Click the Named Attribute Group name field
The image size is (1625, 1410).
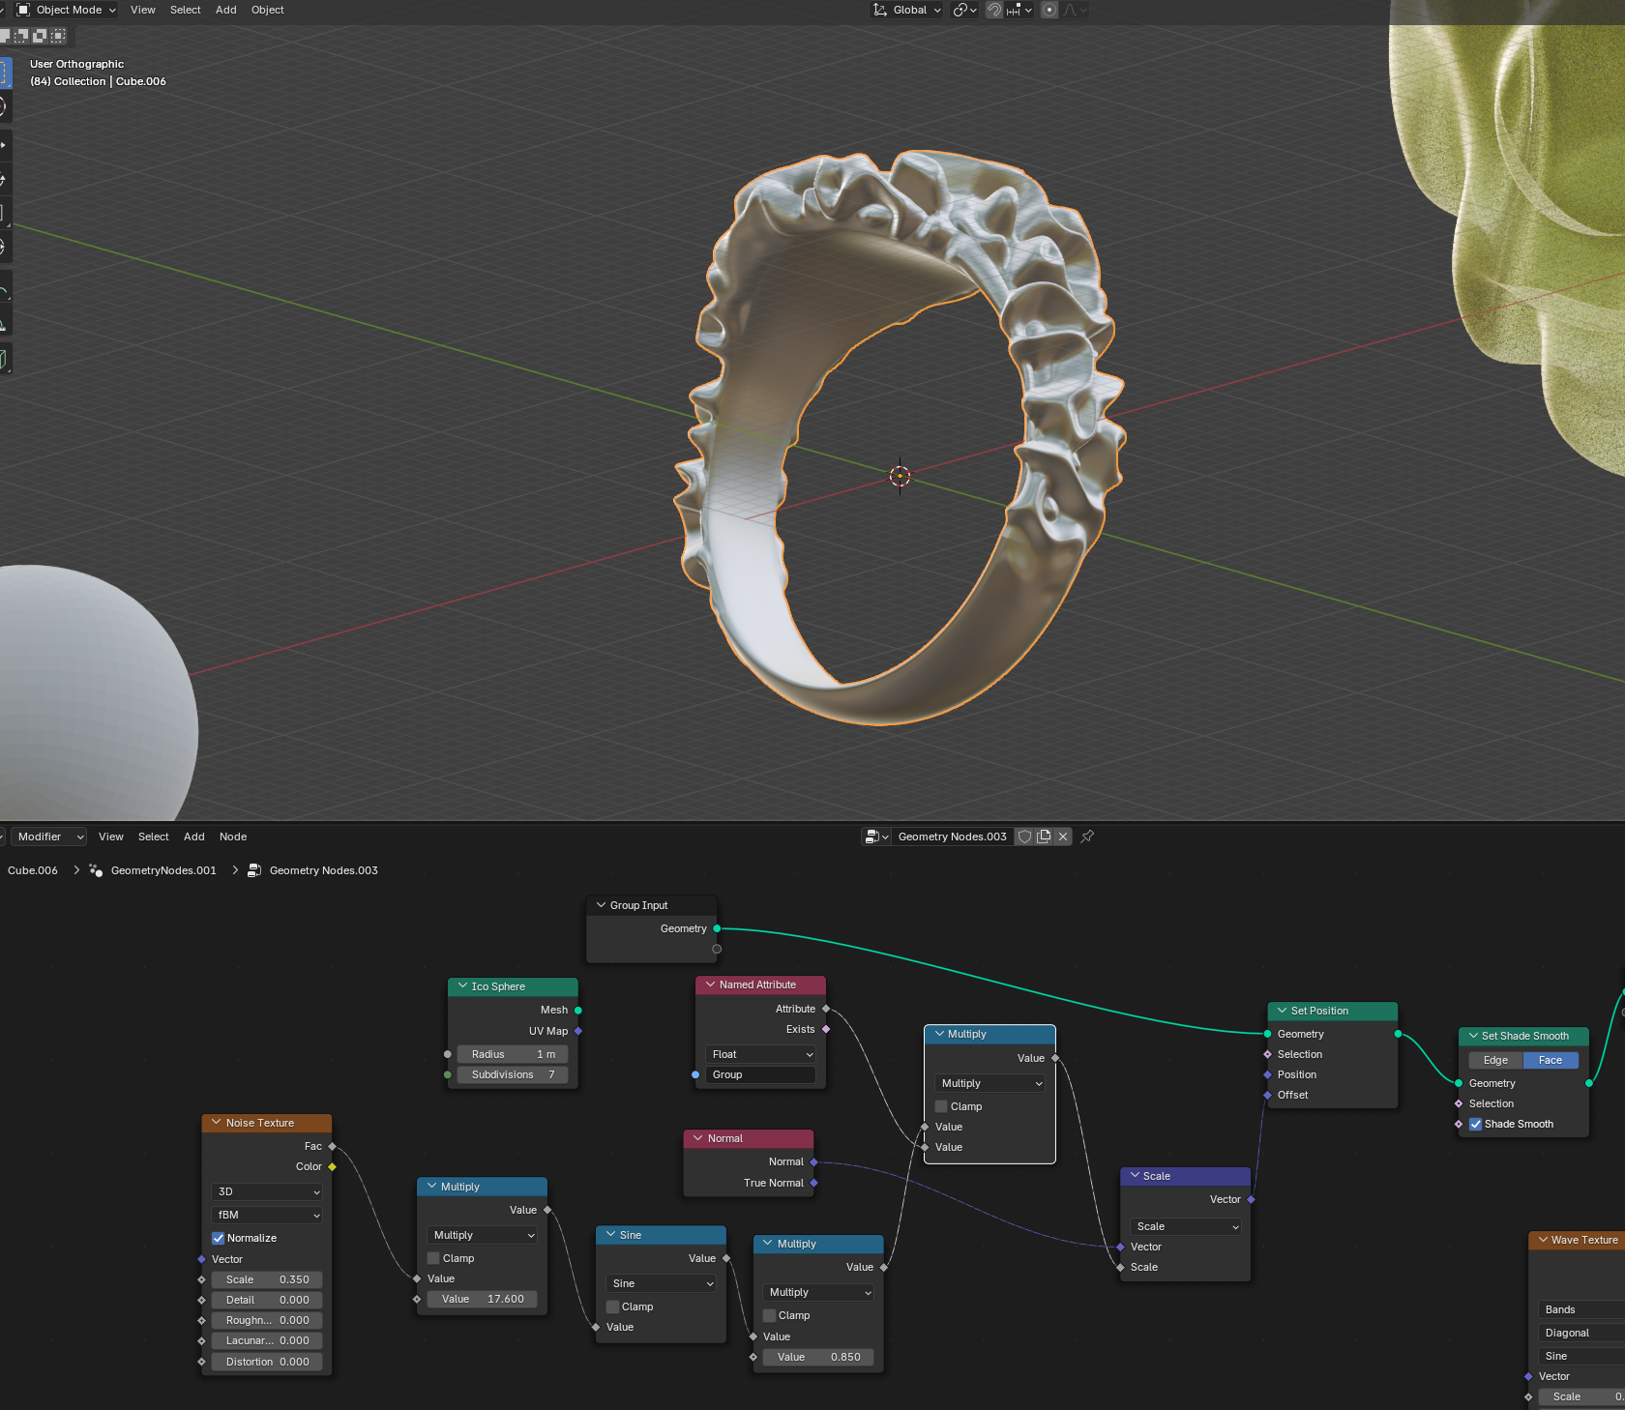coord(760,1074)
